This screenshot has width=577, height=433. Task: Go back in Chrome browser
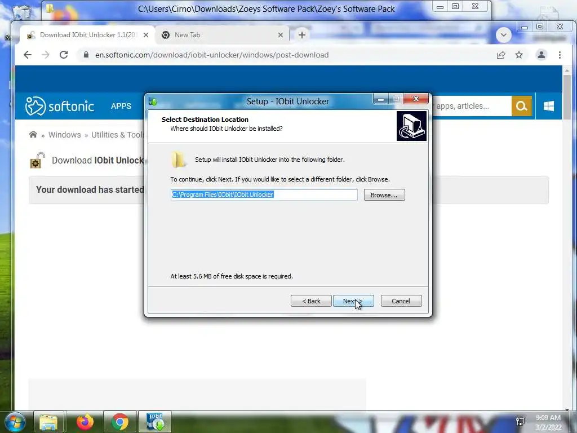(x=28, y=55)
